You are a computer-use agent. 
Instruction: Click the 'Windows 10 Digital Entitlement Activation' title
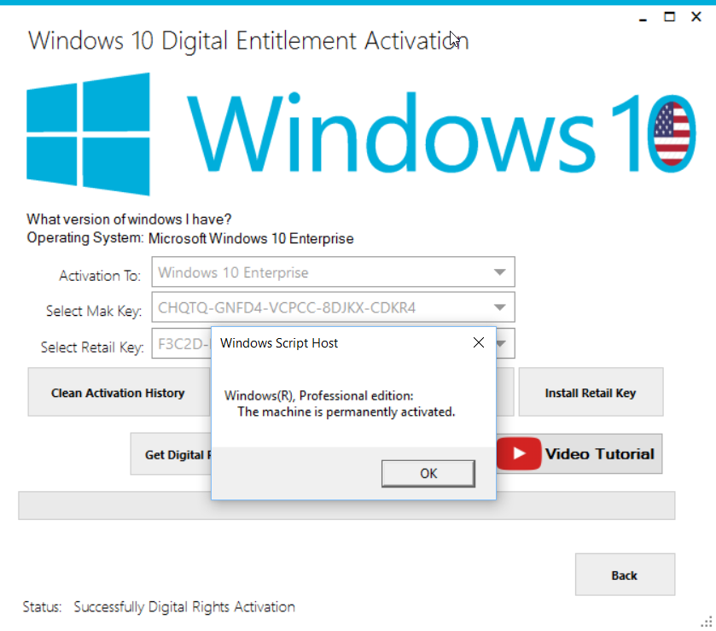248,41
